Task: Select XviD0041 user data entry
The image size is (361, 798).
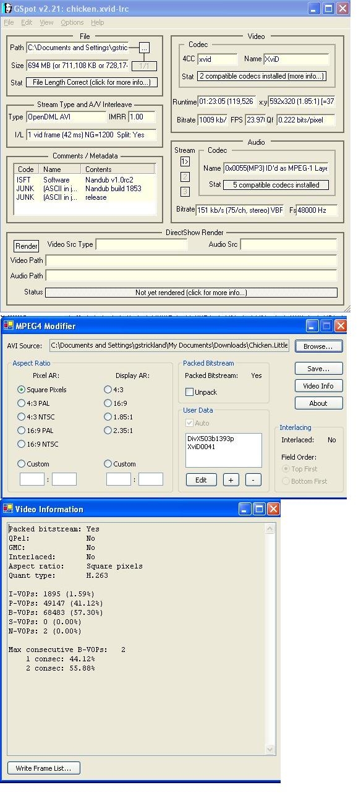Action: tap(201, 447)
